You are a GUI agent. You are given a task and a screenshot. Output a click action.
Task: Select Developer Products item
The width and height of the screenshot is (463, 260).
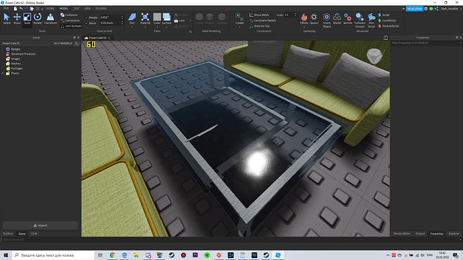pos(23,54)
